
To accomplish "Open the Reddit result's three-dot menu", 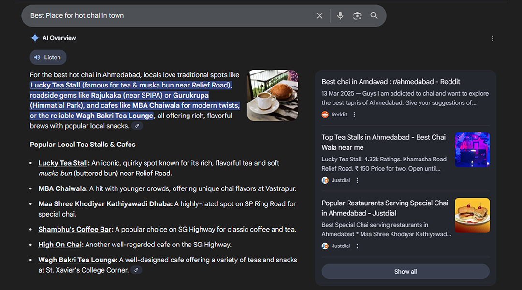I will [354, 115].
